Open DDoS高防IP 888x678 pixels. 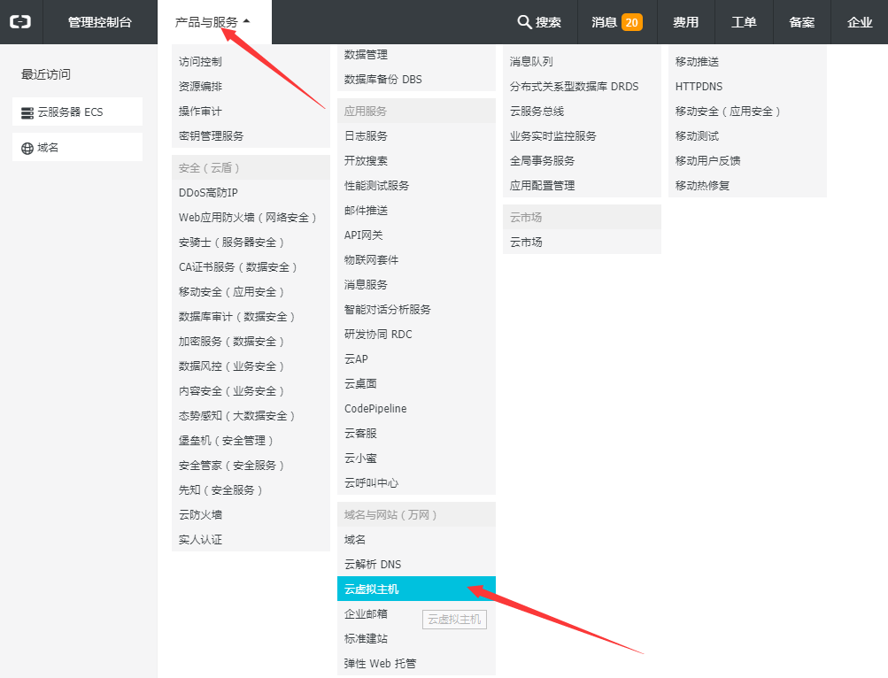click(208, 193)
